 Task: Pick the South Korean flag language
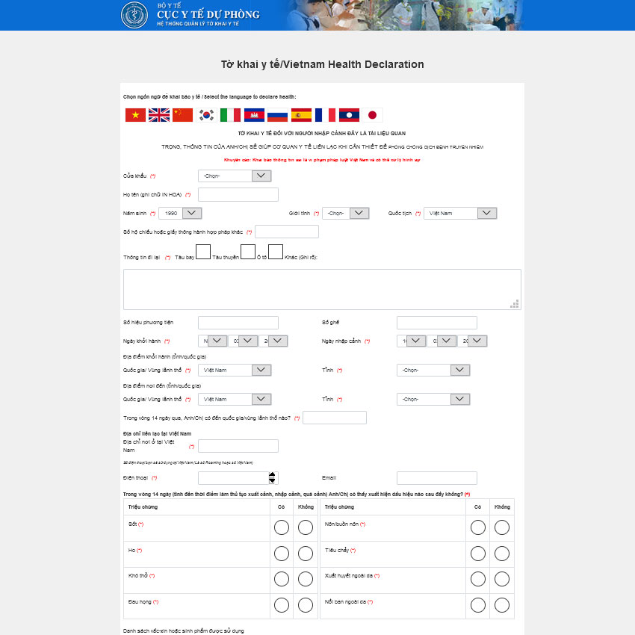tap(206, 115)
